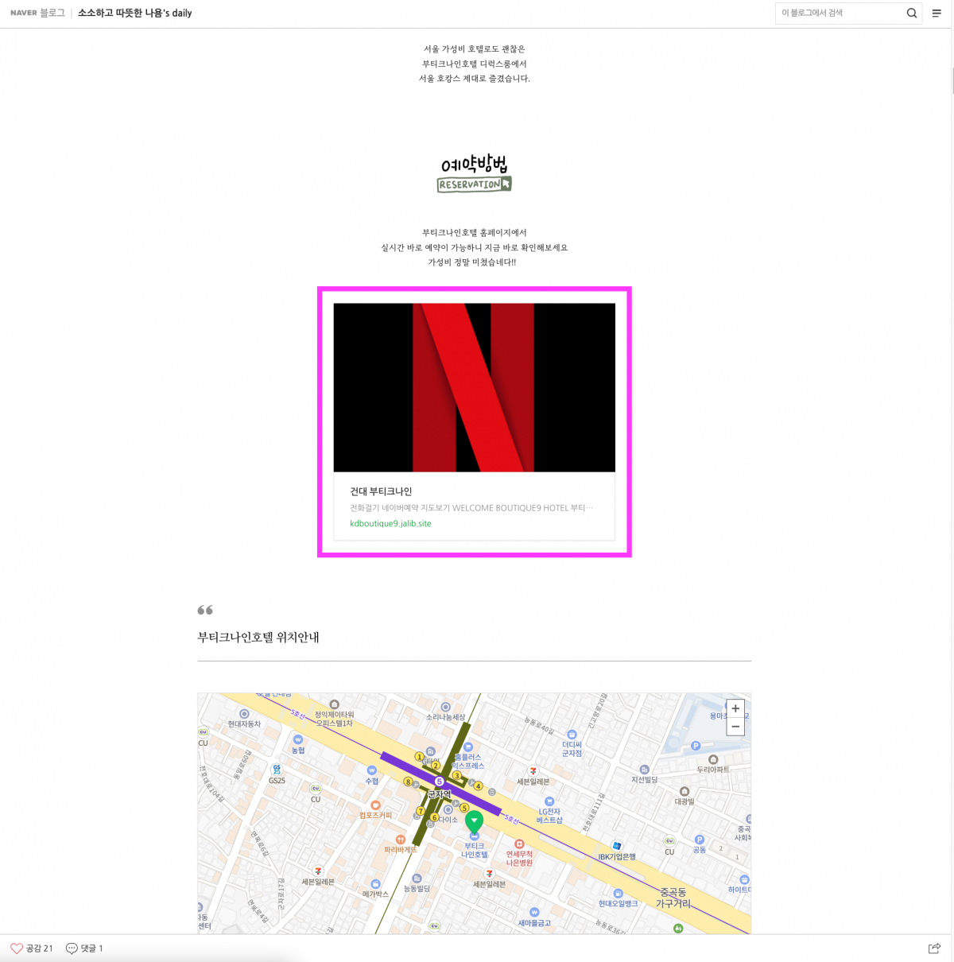
Task: Click the share icon at bottom right
Action: click(x=934, y=948)
